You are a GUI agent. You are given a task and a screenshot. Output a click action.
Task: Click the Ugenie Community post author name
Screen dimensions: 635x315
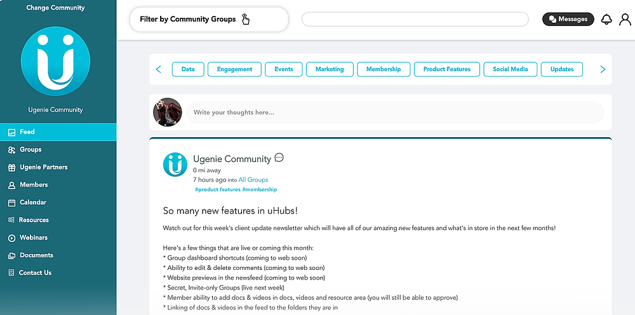pos(232,159)
